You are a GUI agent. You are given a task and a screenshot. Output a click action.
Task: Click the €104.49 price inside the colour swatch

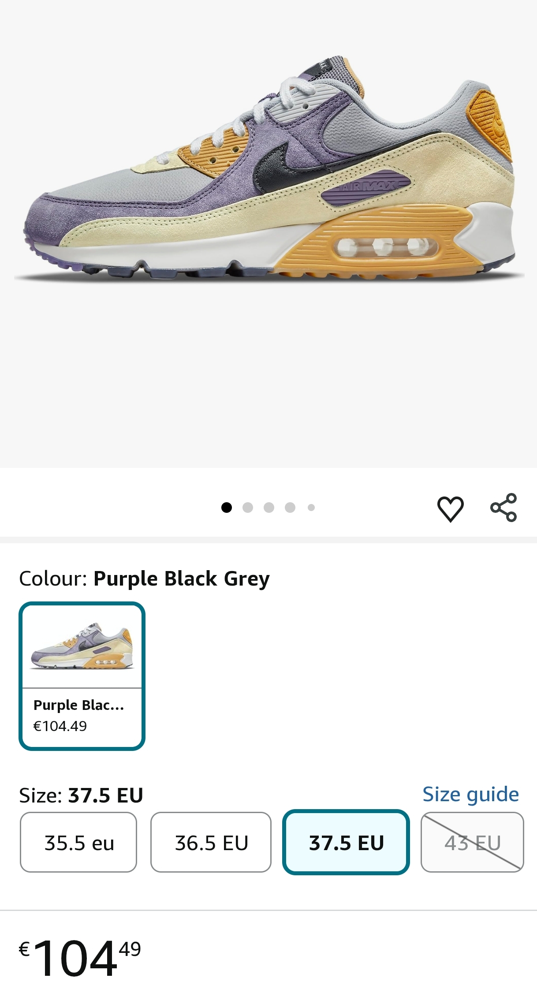pyautogui.click(x=60, y=726)
